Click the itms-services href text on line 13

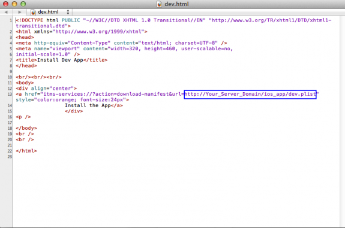pos(113,94)
